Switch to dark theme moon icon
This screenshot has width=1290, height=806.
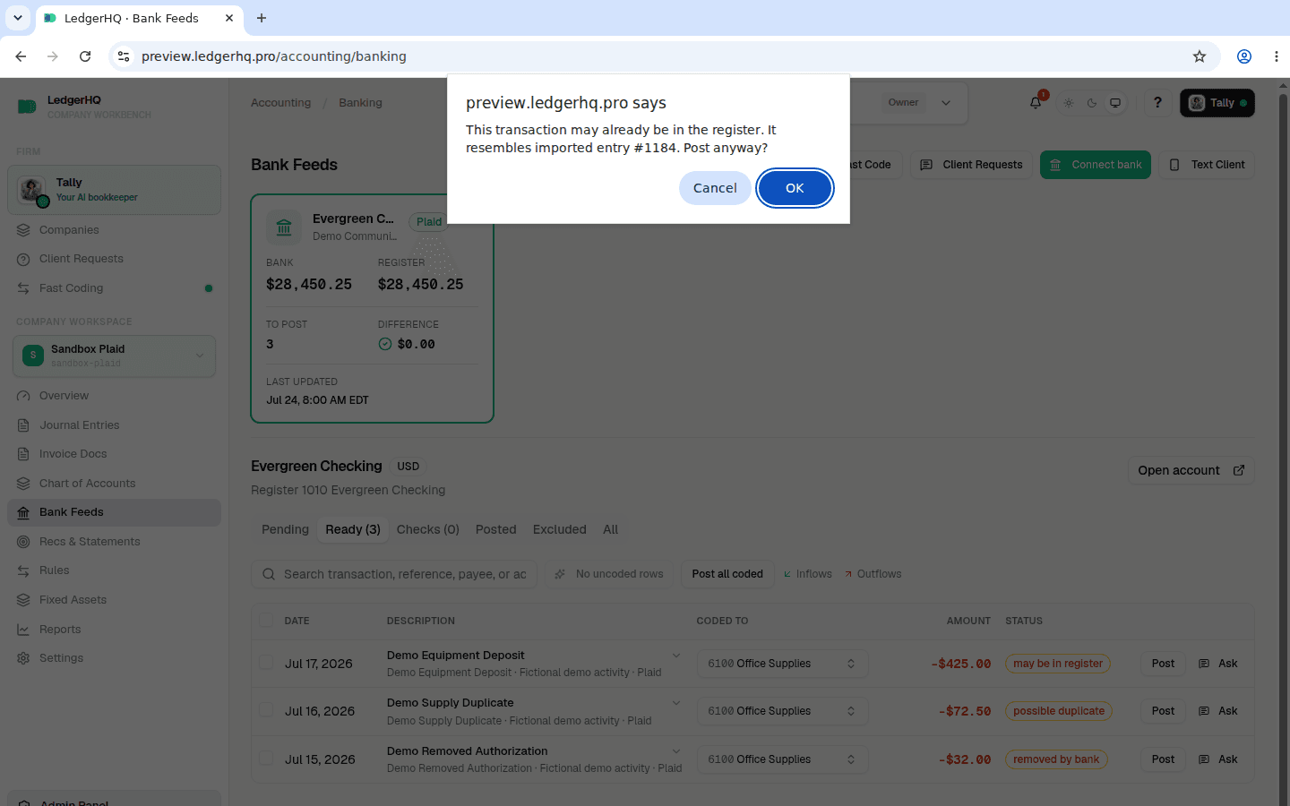point(1092,103)
